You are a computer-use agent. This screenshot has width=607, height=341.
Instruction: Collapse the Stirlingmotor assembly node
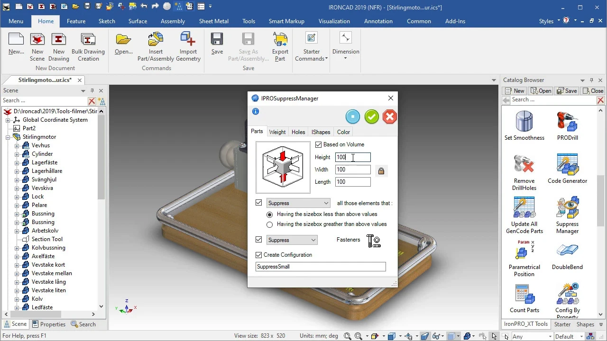pos(8,137)
